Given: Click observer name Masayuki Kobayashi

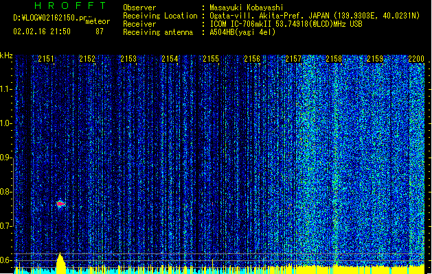Looking at the screenshot, I should 247,8.
